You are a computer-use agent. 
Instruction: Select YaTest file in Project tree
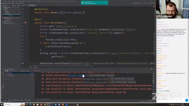(11, 16)
